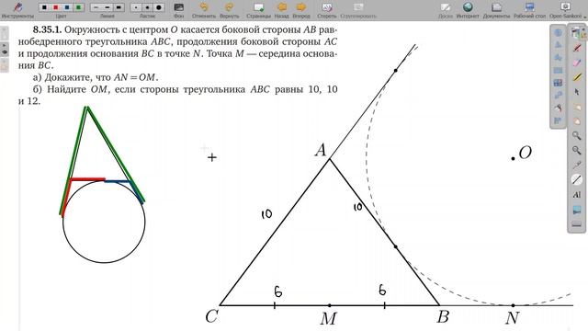Click the compass tool in left palette

point(558,108)
